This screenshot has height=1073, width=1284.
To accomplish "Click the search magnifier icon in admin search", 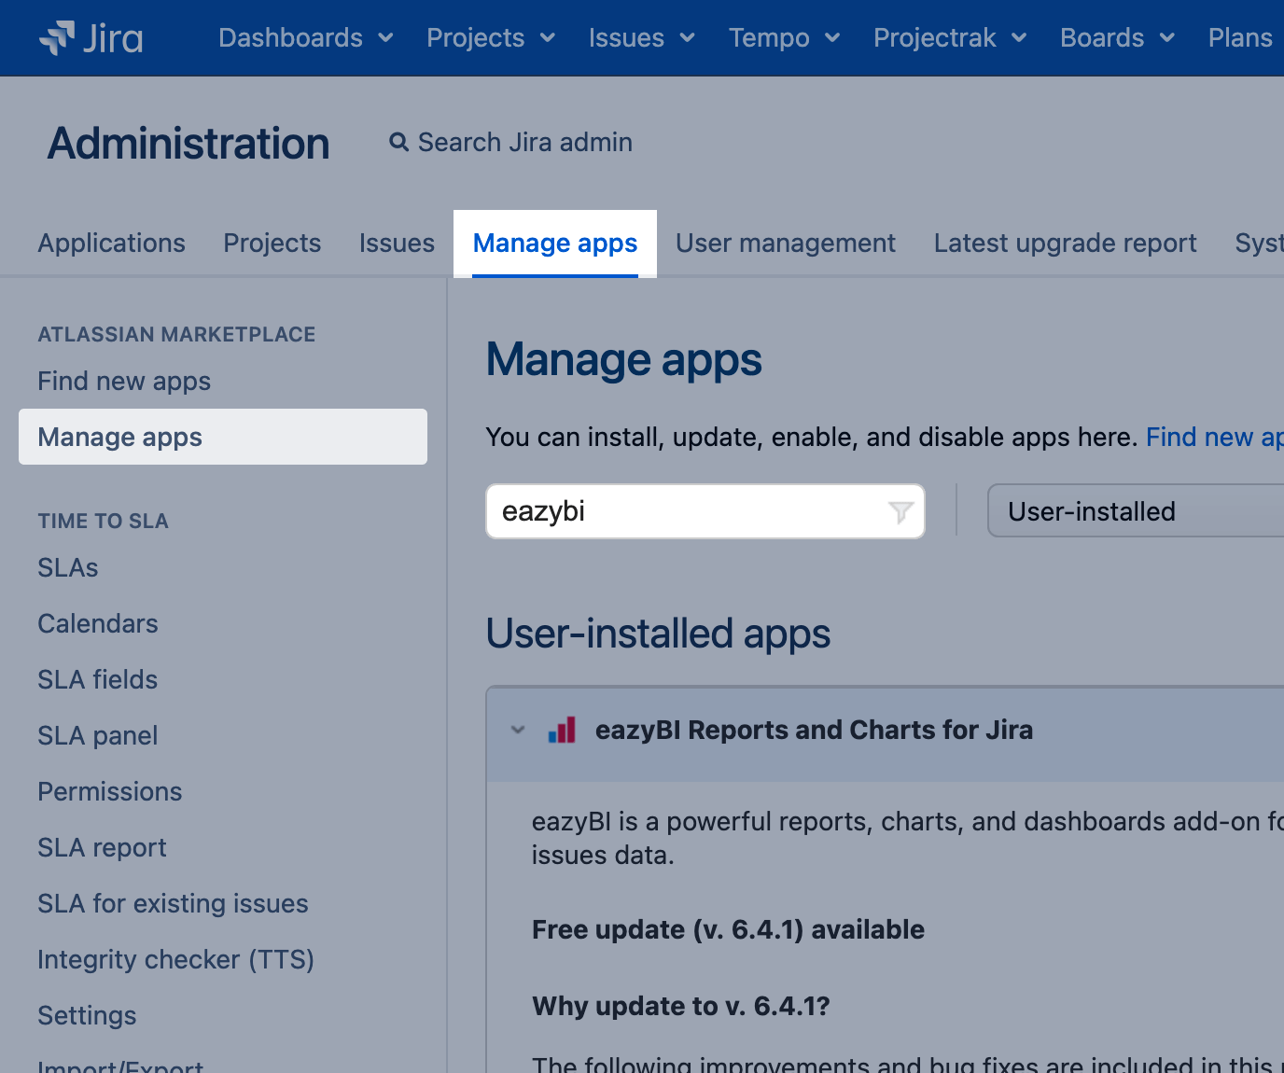I will pyautogui.click(x=399, y=142).
